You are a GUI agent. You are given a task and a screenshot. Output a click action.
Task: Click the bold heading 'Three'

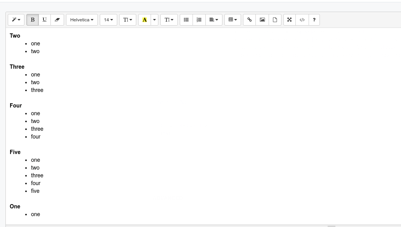[17, 67]
